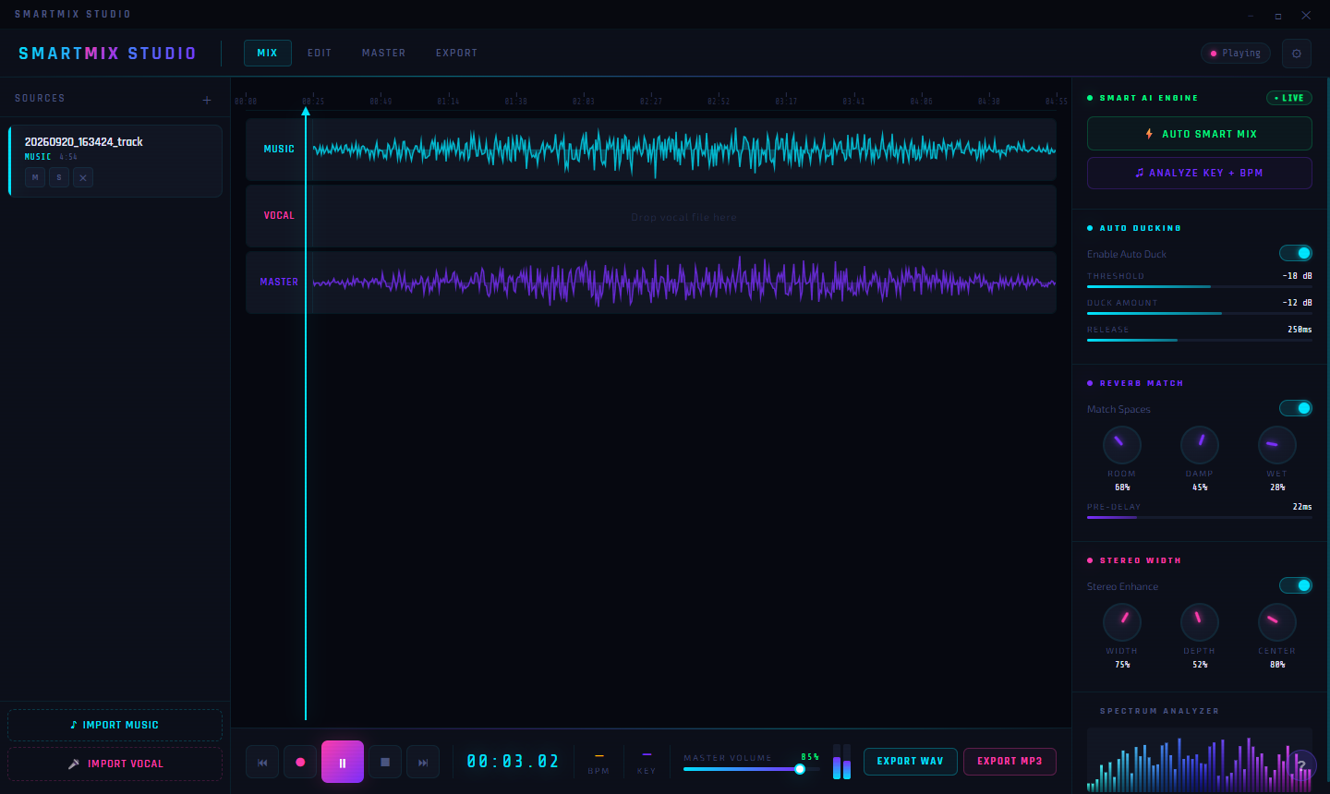Screen dimensions: 1330x794
Task: Add a new source with the plus icon
Action: click(207, 100)
